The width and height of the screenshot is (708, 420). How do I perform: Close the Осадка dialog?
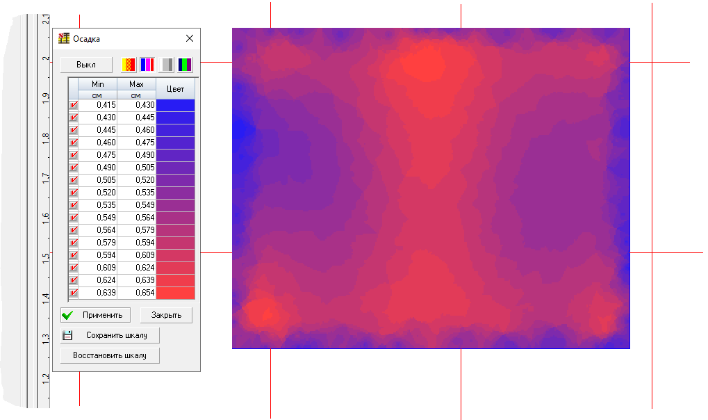point(190,38)
